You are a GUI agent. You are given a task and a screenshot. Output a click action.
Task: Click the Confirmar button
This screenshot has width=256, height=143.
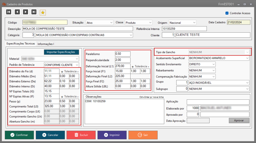coord(19,135)
